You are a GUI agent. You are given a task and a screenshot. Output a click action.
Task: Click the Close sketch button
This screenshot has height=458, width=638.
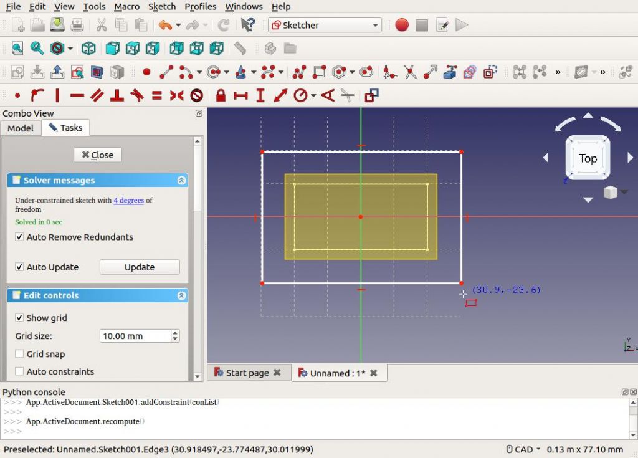pyautogui.click(x=98, y=155)
